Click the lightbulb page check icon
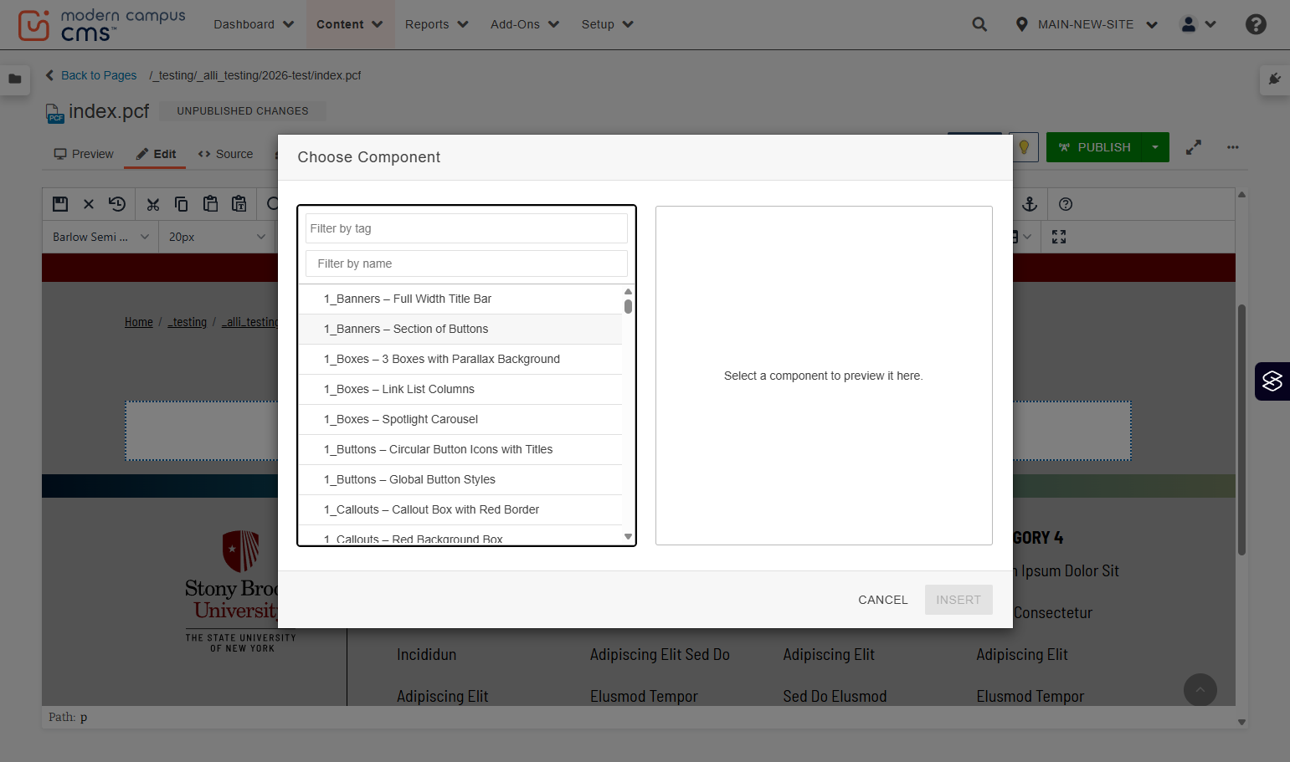 click(1024, 147)
